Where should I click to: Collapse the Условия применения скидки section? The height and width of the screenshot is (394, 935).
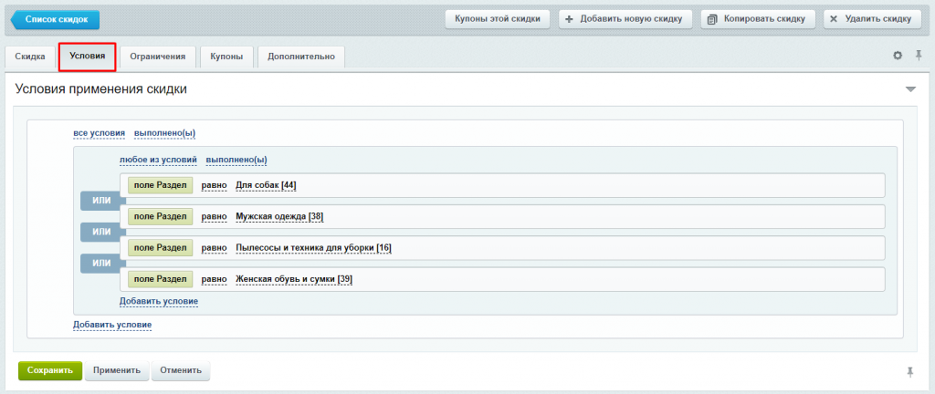[910, 90]
